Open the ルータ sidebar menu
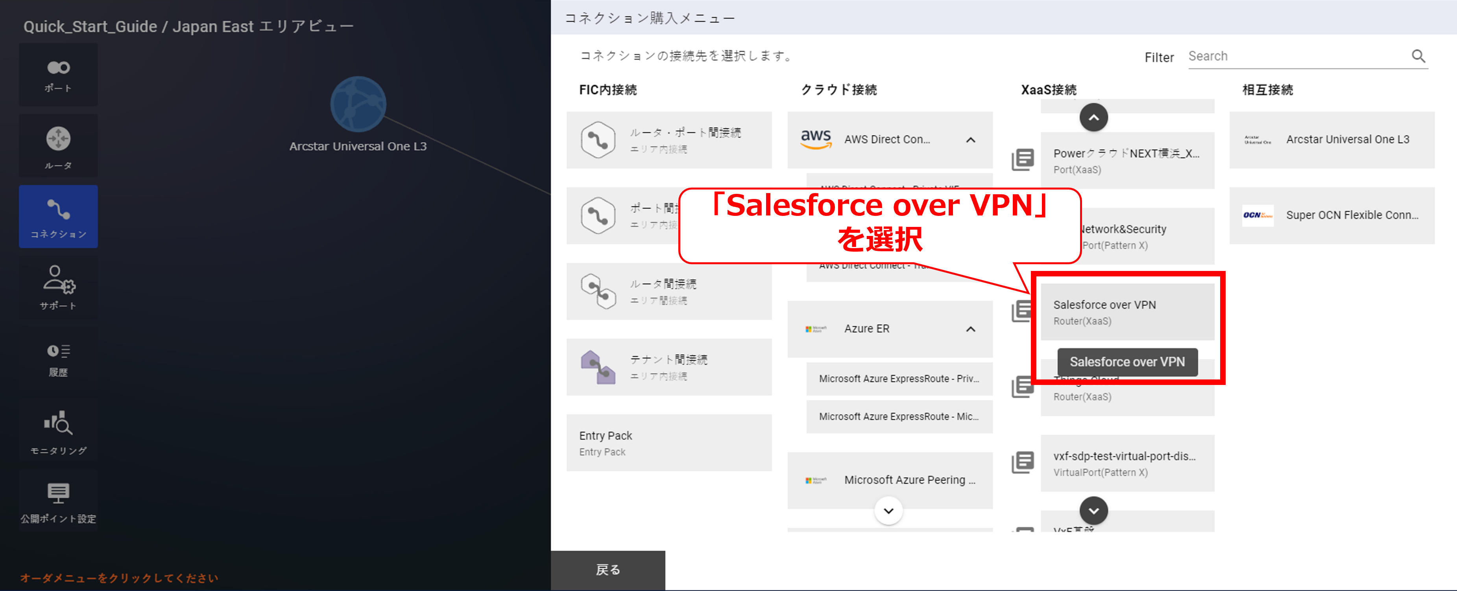Image resolution: width=1457 pixels, height=591 pixels. point(58,146)
